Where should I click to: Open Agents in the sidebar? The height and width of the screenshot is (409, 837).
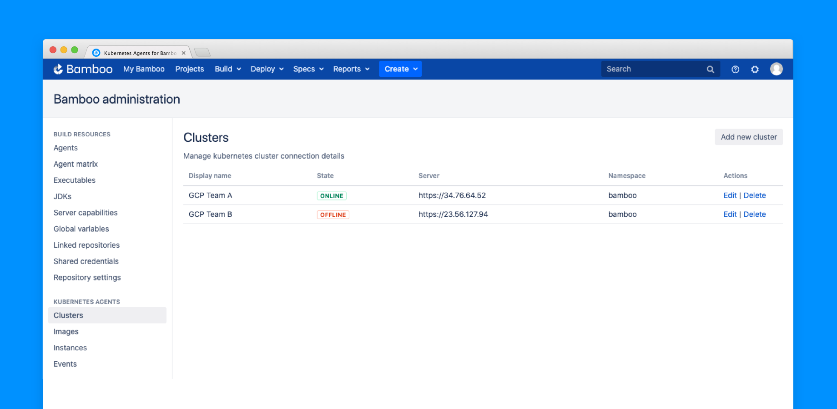(x=66, y=148)
